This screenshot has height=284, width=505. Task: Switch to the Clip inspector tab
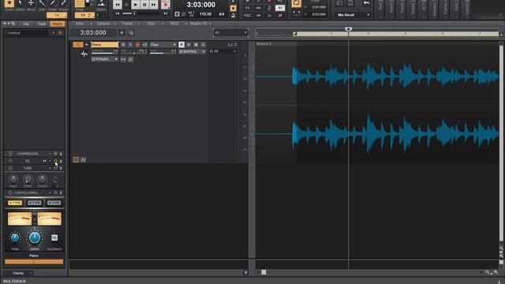coord(26,24)
